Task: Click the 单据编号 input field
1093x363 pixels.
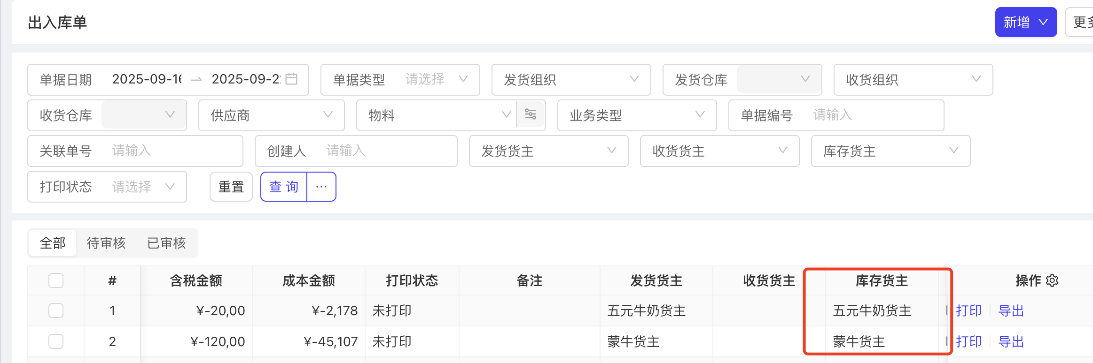Action: pos(874,115)
